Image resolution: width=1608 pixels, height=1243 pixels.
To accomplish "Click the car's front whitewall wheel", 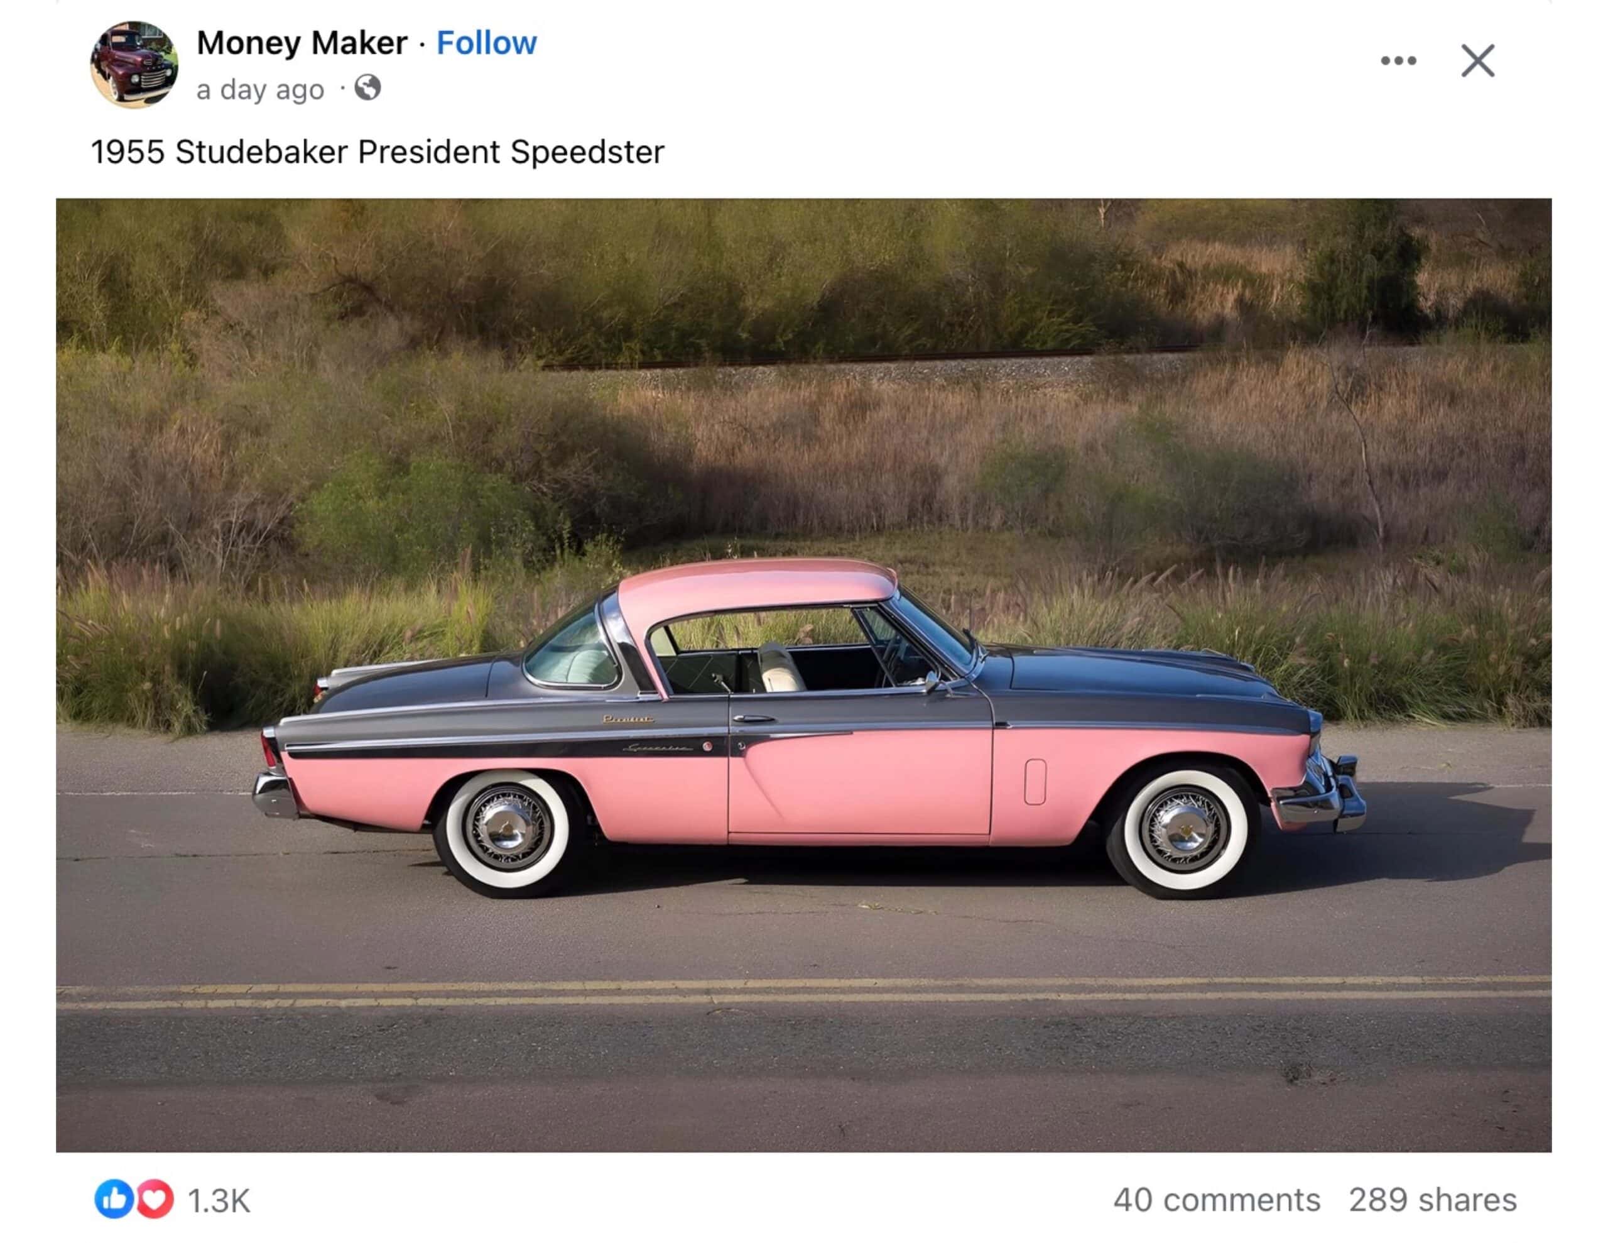I will (x=1183, y=830).
